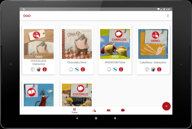Select the language flag under Chocolata filme
The height and width of the screenshot is (129, 192).
point(77,69)
